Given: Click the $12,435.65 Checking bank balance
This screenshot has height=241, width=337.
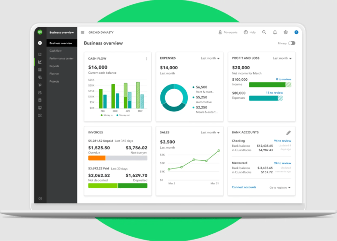Looking at the screenshot, I should (x=265, y=146).
